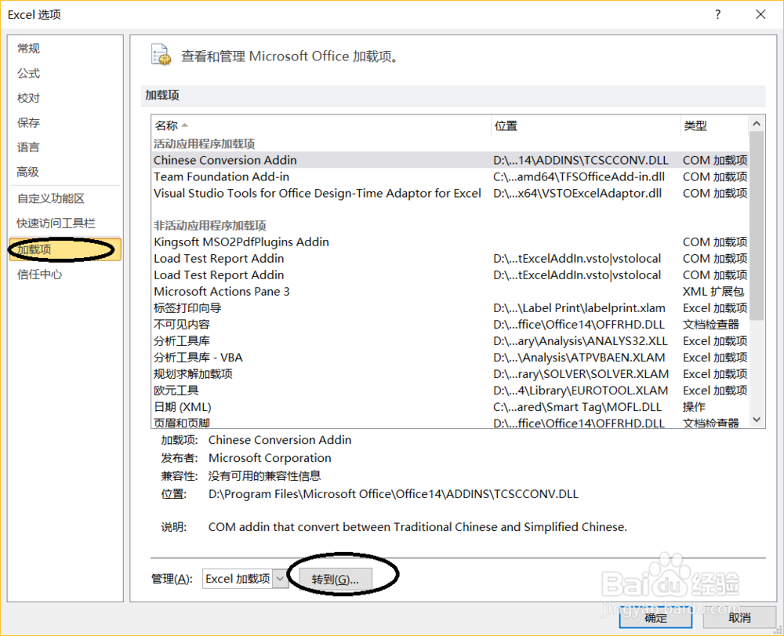This screenshot has width=784, height=636.
Task: Select the 日期 (XML) row
Action: (x=450, y=407)
